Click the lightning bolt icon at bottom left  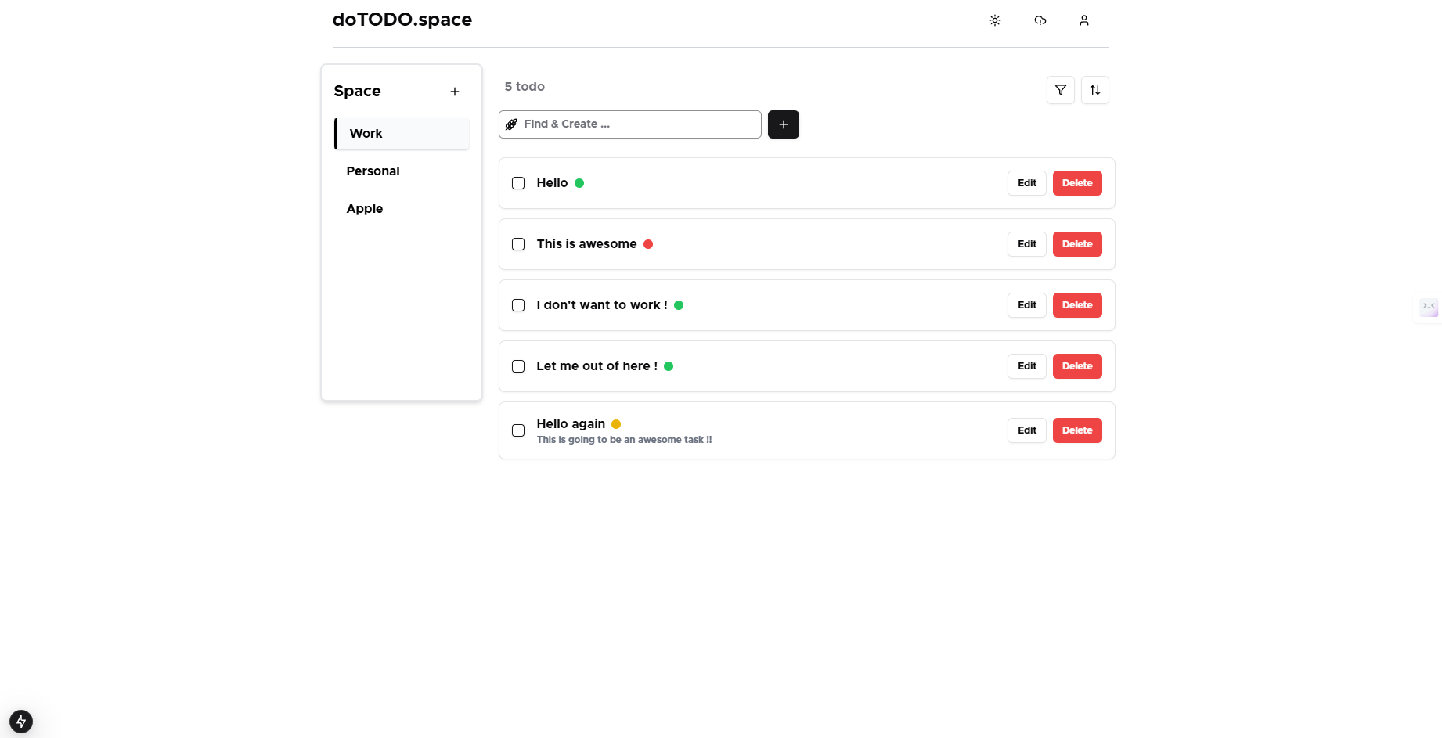[x=21, y=721]
